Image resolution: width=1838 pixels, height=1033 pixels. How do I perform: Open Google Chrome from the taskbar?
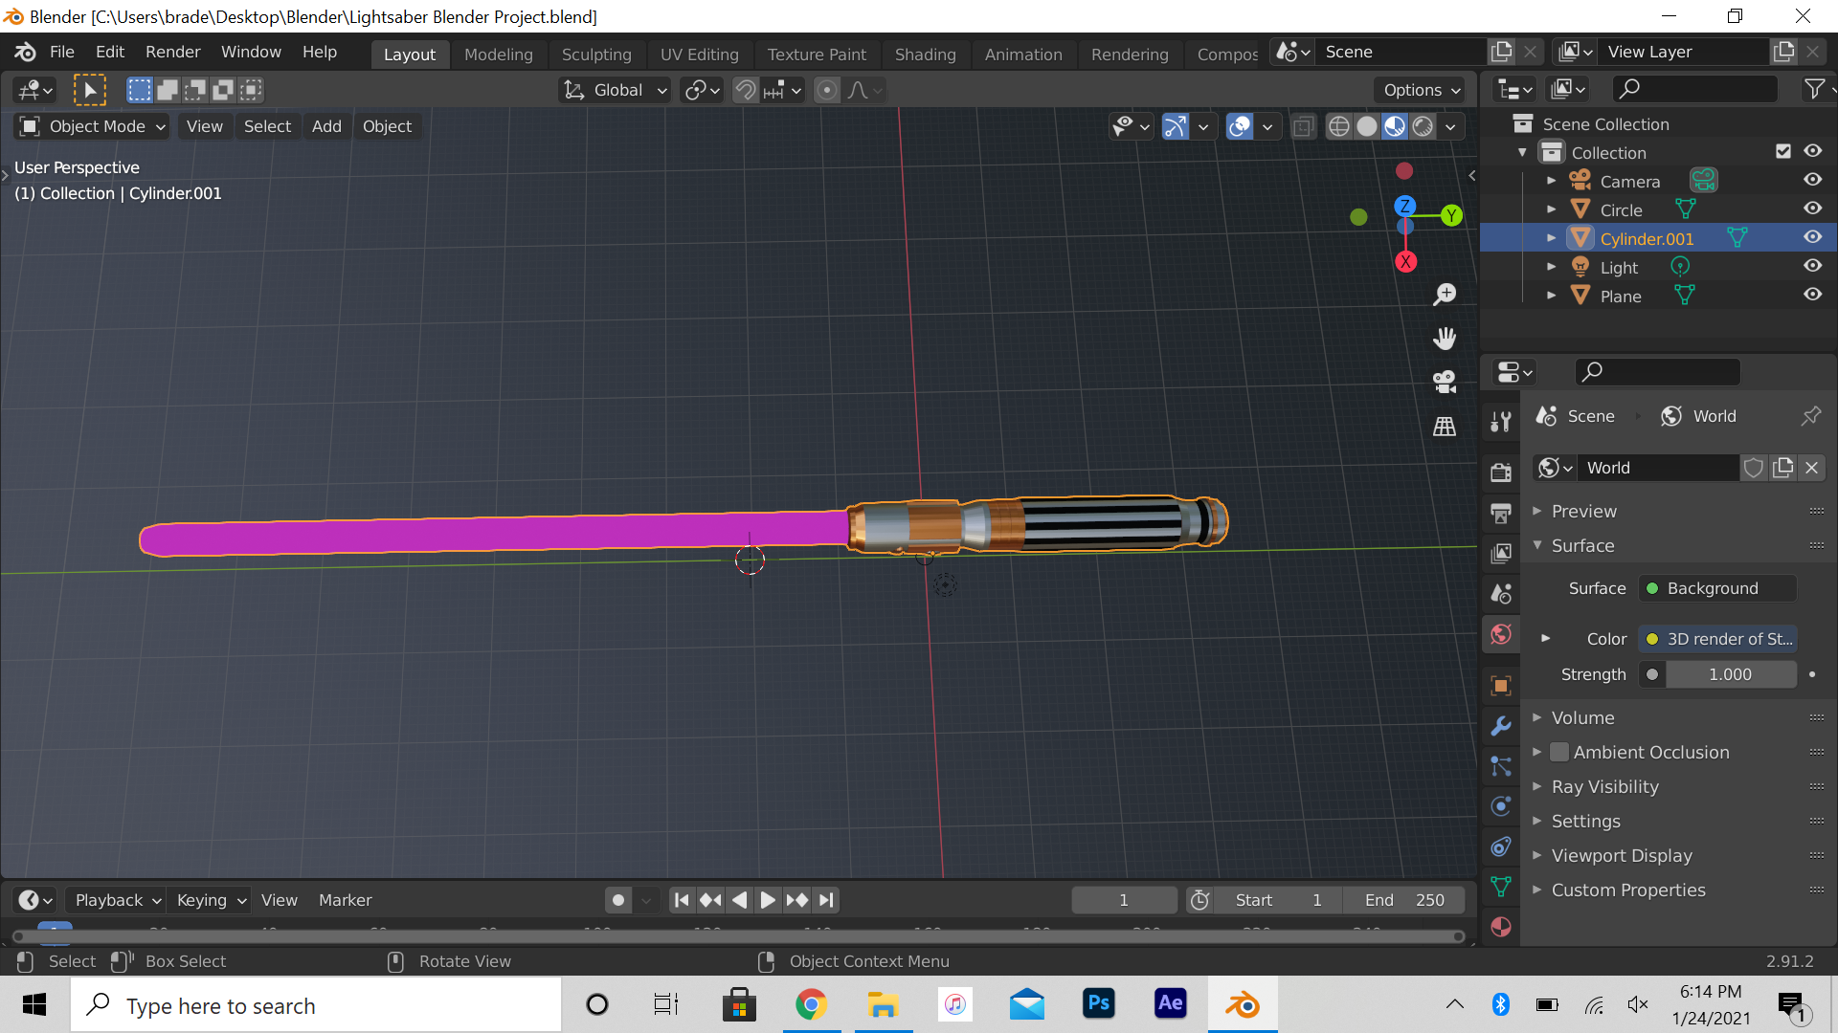811,1005
